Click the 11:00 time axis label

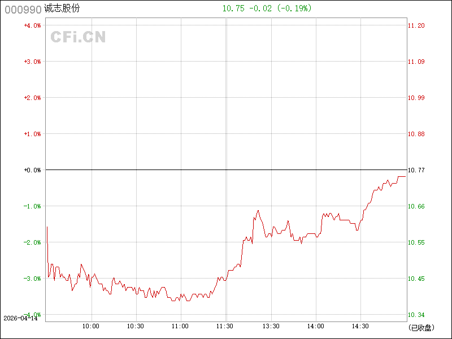tap(180, 326)
